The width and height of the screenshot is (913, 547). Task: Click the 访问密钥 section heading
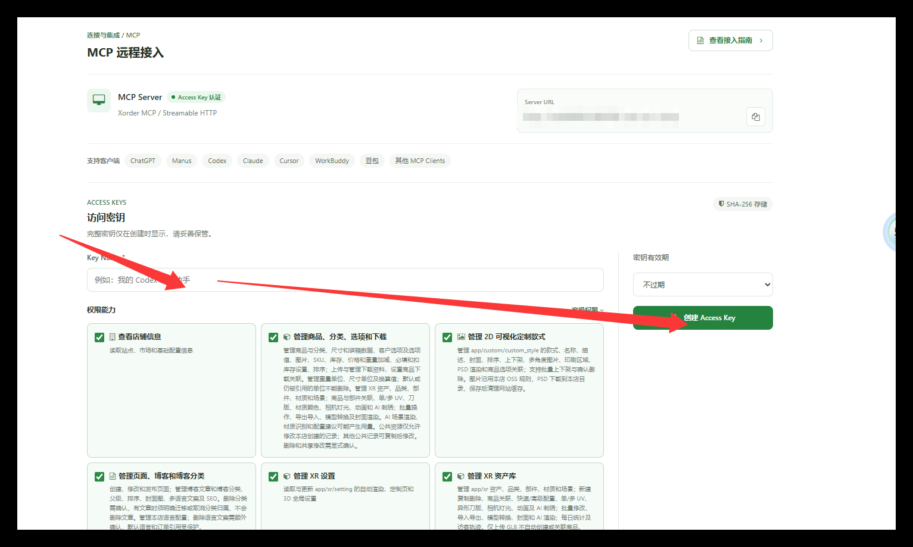[106, 218]
